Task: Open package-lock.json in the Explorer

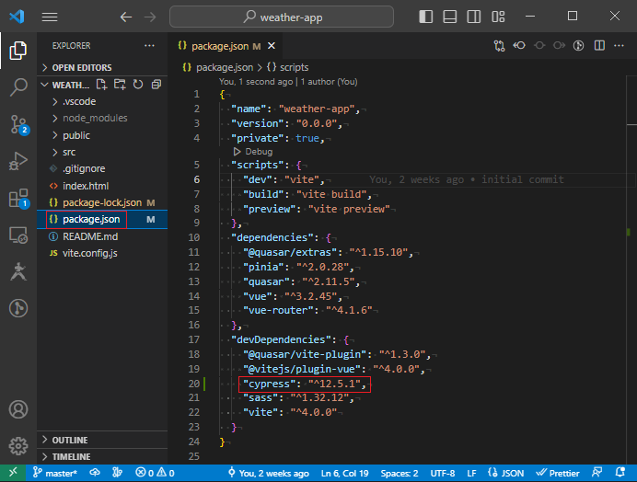Action: [102, 202]
